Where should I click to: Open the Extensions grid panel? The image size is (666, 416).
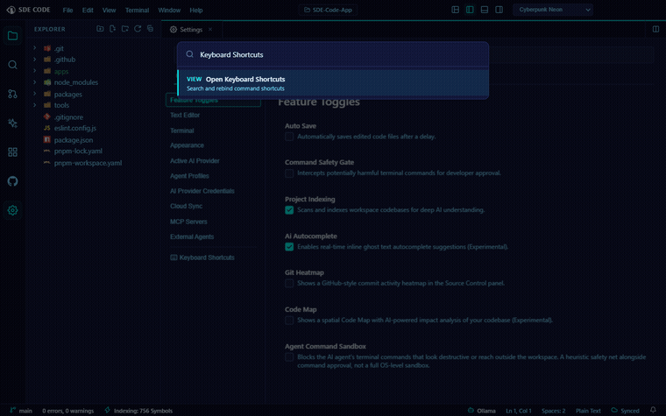click(12, 152)
